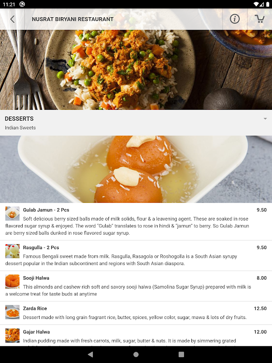Click Zarda Rice thumbnail image
Image resolution: width=272 pixels, height=363 pixels.
tap(13, 312)
